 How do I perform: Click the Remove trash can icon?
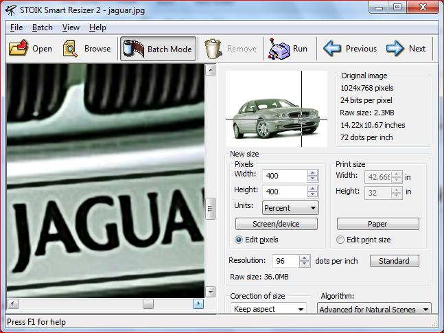click(x=213, y=49)
